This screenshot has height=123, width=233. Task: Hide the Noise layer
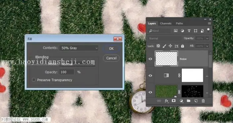click(150, 59)
